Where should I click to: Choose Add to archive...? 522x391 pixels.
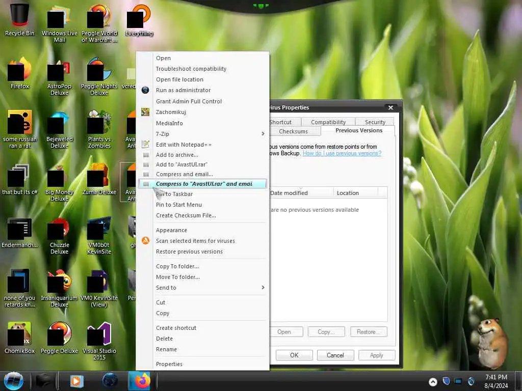202,155
